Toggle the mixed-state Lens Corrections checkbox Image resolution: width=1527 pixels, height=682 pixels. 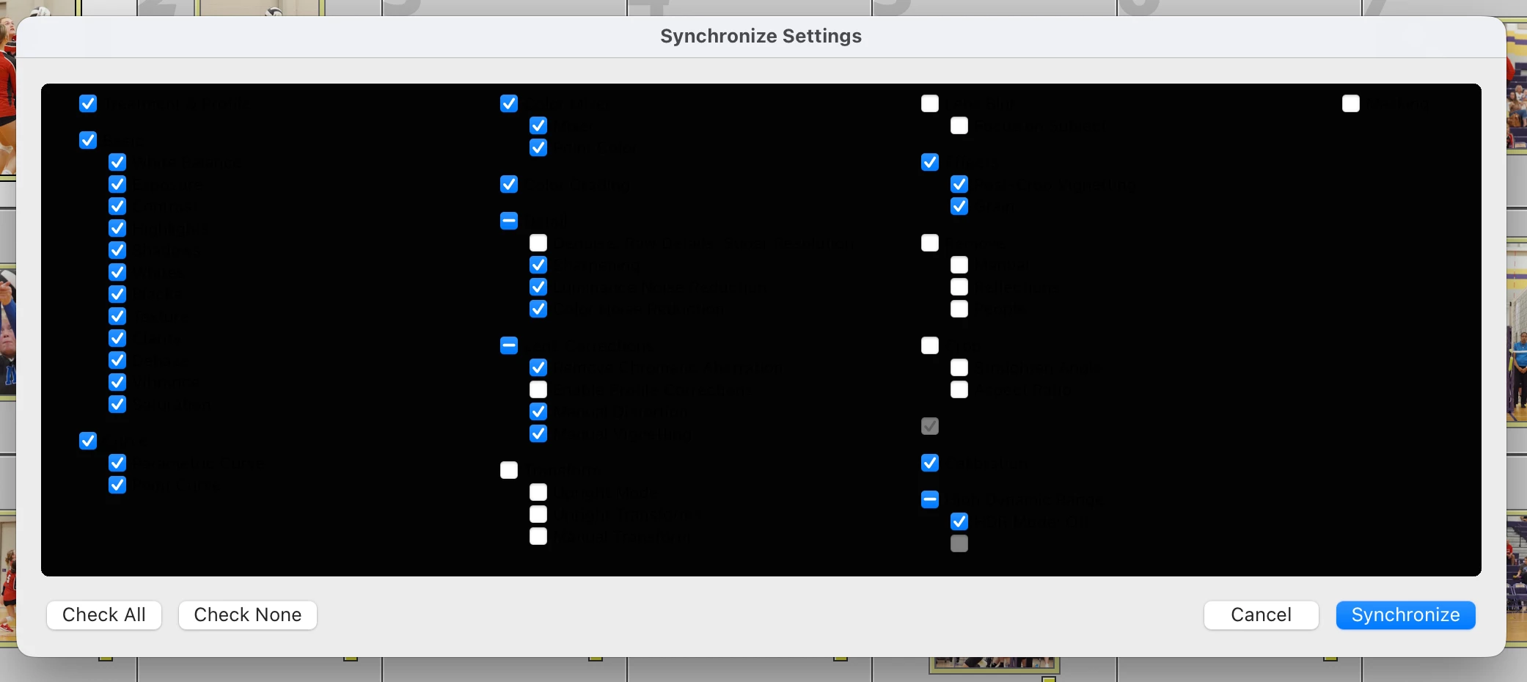pos(509,345)
